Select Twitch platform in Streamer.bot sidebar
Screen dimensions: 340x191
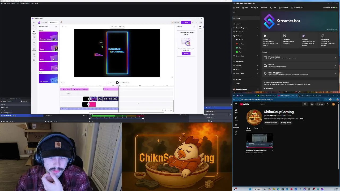[x=241, y=40]
